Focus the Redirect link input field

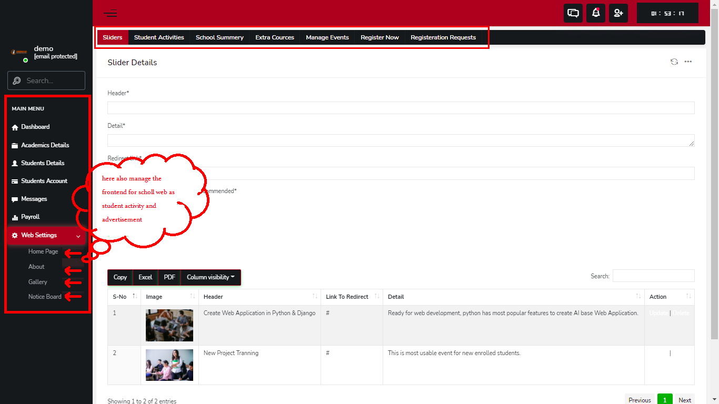pos(401,173)
